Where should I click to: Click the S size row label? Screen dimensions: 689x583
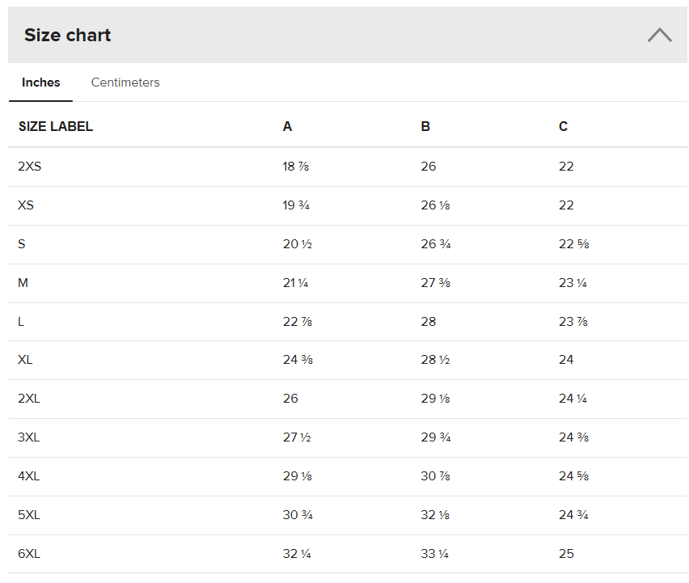pos(22,244)
